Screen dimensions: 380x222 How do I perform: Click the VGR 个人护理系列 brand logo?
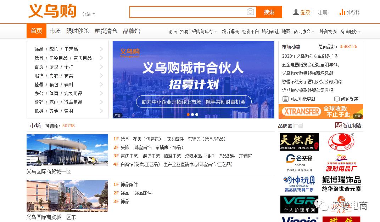(299, 204)
